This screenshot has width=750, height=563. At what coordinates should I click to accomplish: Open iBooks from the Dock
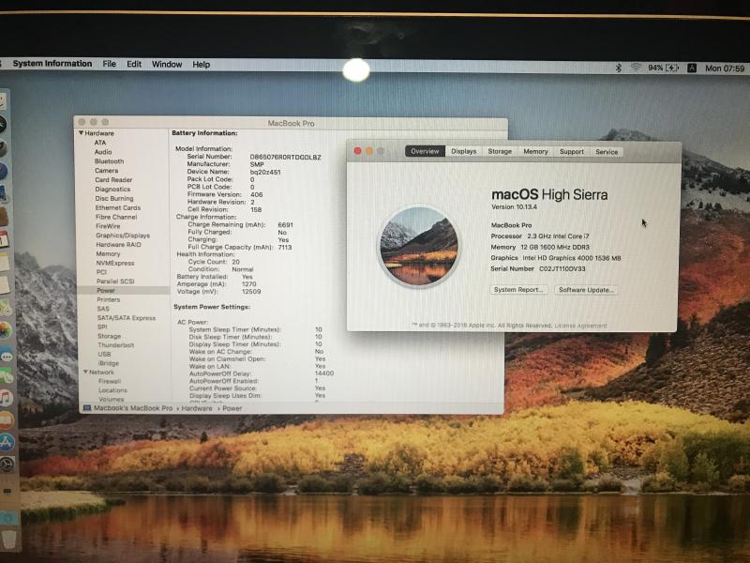pyautogui.click(x=7, y=420)
